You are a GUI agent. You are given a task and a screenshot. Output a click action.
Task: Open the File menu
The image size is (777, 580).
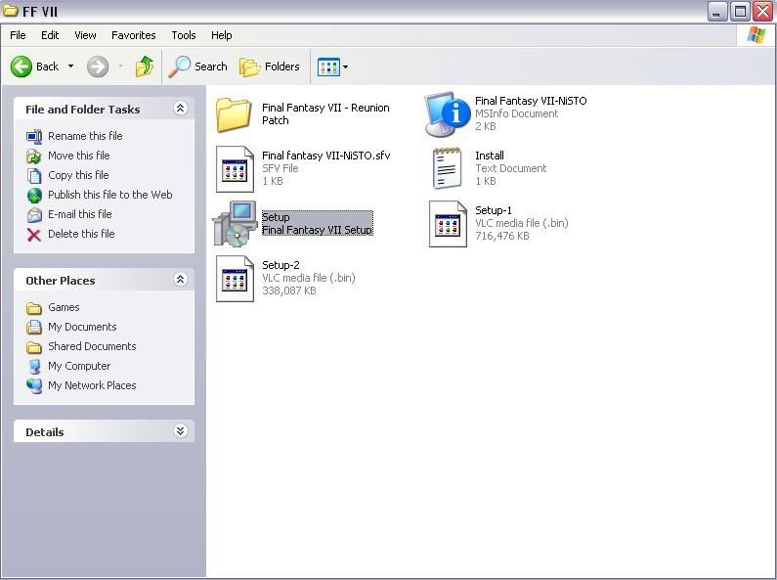[18, 35]
